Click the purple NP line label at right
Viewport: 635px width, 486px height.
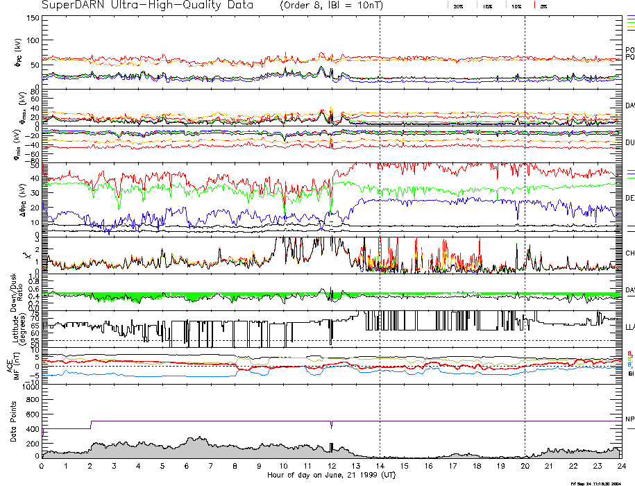point(629,419)
